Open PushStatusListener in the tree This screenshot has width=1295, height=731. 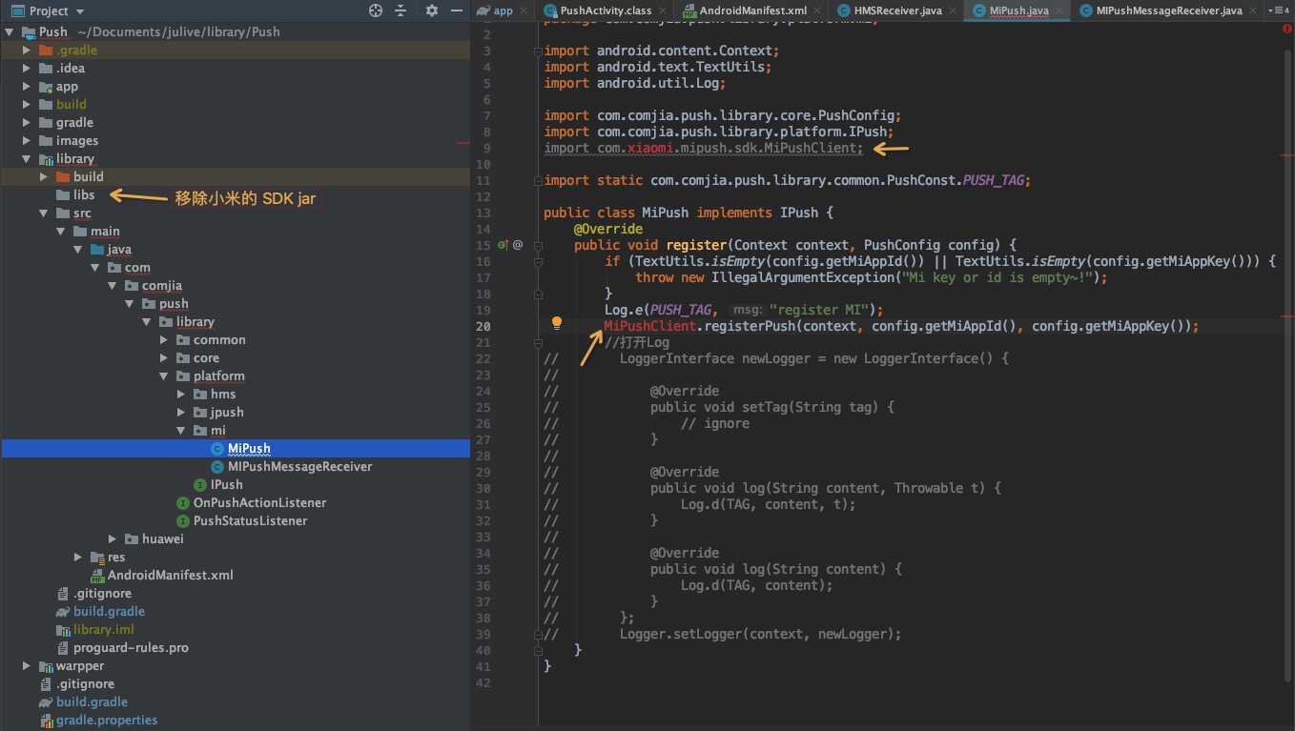[242, 520]
